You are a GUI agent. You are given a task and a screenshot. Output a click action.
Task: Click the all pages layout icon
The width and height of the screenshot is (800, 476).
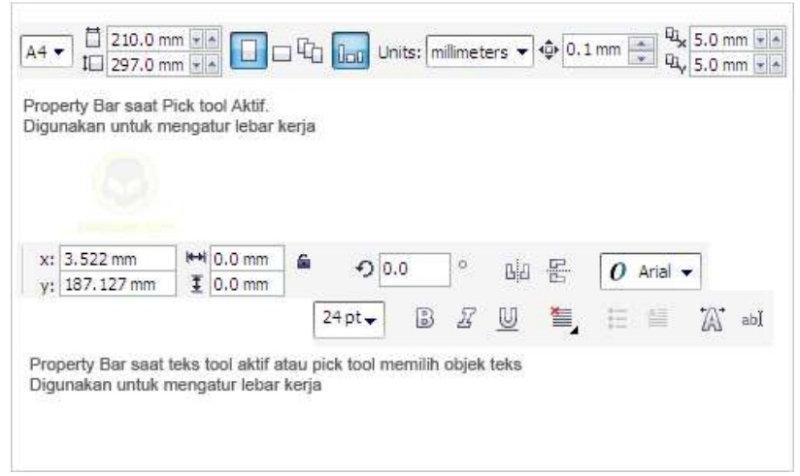(x=310, y=50)
